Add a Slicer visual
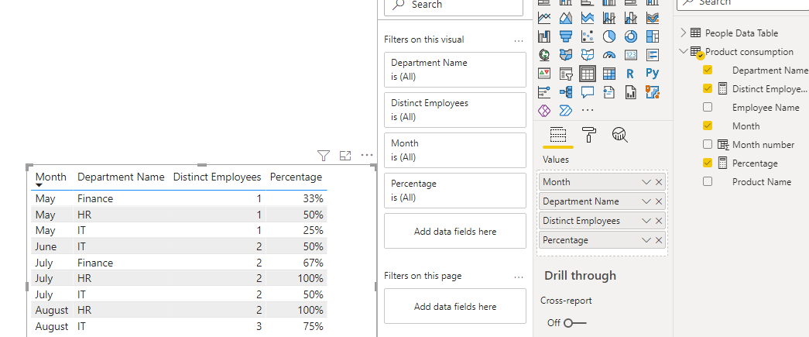The width and height of the screenshot is (809, 337). [566, 74]
